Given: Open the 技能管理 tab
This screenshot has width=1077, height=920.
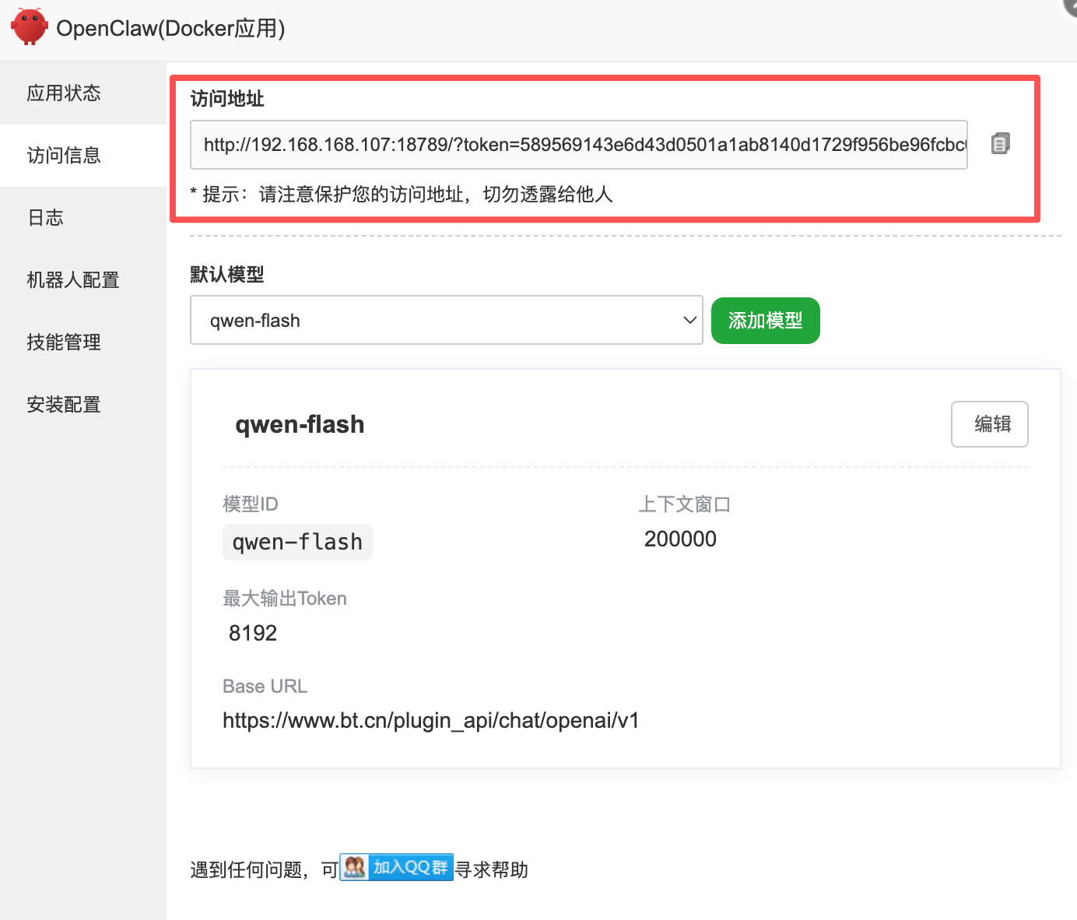Looking at the screenshot, I should coord(64,342).
